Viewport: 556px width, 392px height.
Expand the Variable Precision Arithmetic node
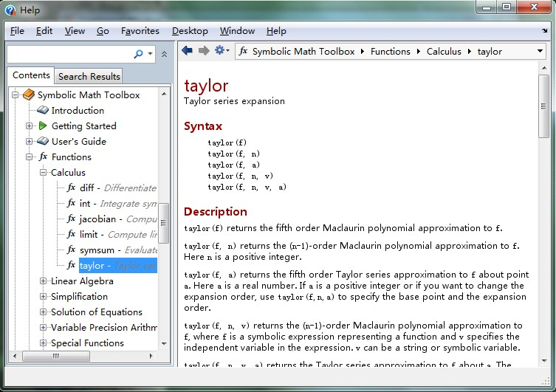[44, 328]
